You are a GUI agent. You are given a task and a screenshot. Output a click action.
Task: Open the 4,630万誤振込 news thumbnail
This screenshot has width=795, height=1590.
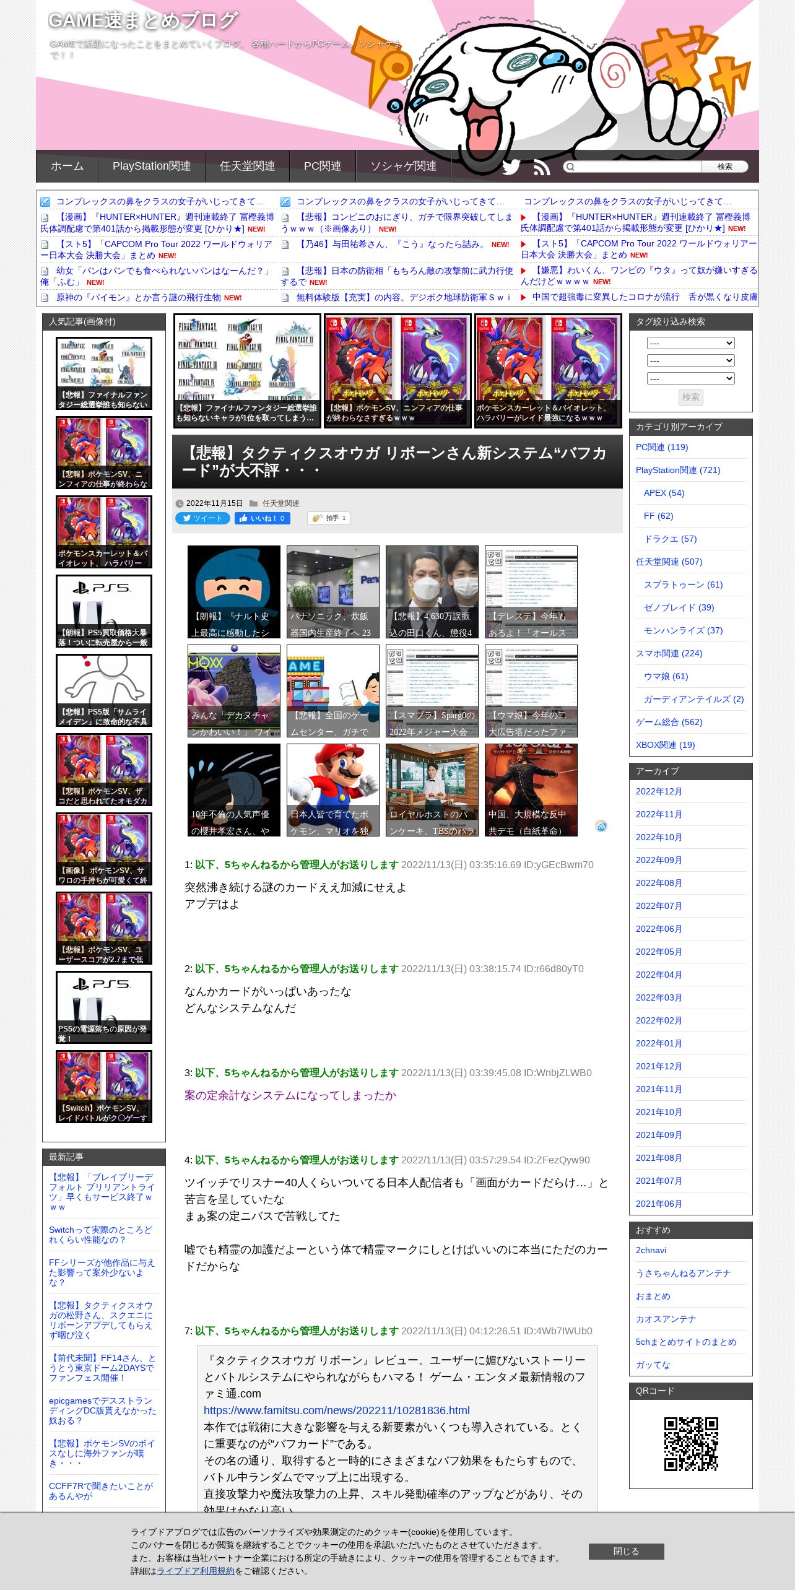(x=432, y=592)
